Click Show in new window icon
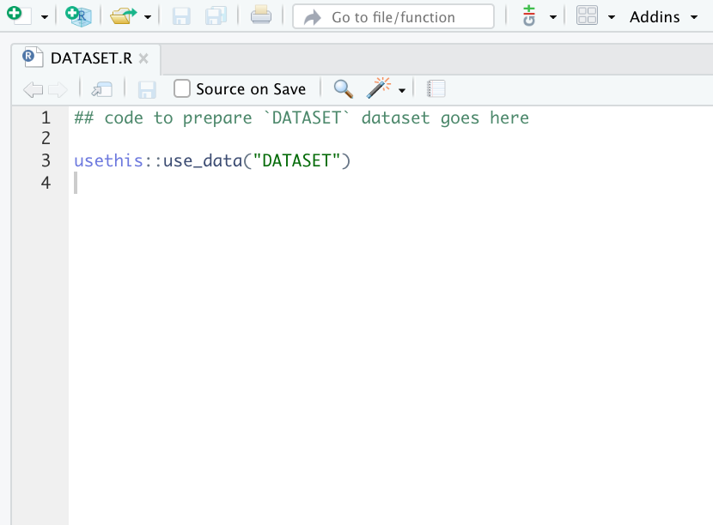Viewport: 713px width, 525px height. 102,89
